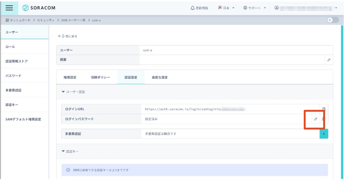
Task: Switch to the 権限設定 tab
Action: click(70, 77)
